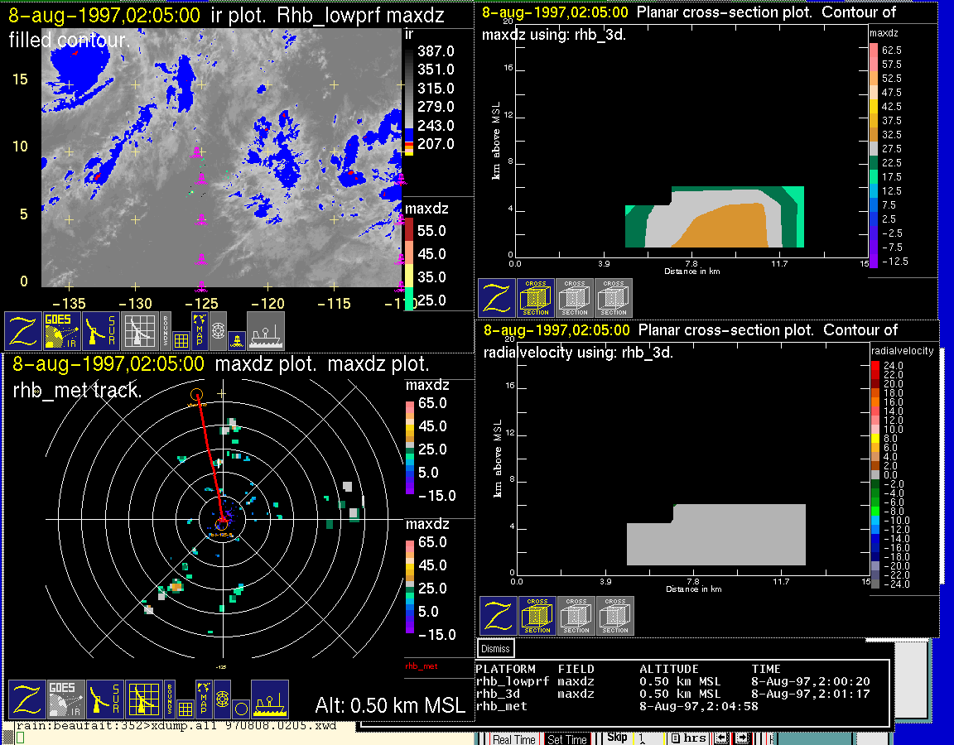Toggle the grayed GOES IR icon in lower toolbar
Viewport: 954px width, 745px height.
click(65, 699)
